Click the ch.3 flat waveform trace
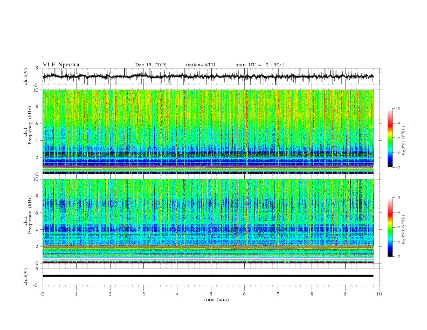This screenshot has height=330, width=427. coord(208,276)
